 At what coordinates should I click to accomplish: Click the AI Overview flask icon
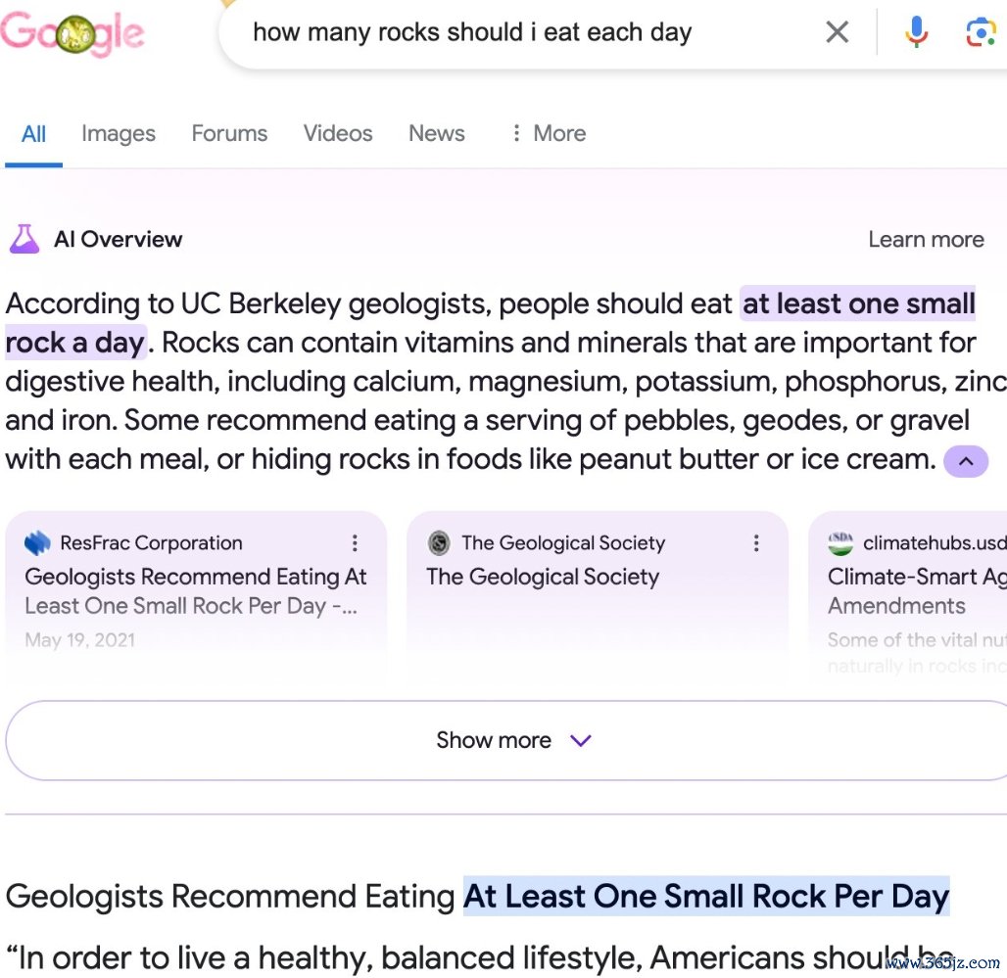click(24, 239)
